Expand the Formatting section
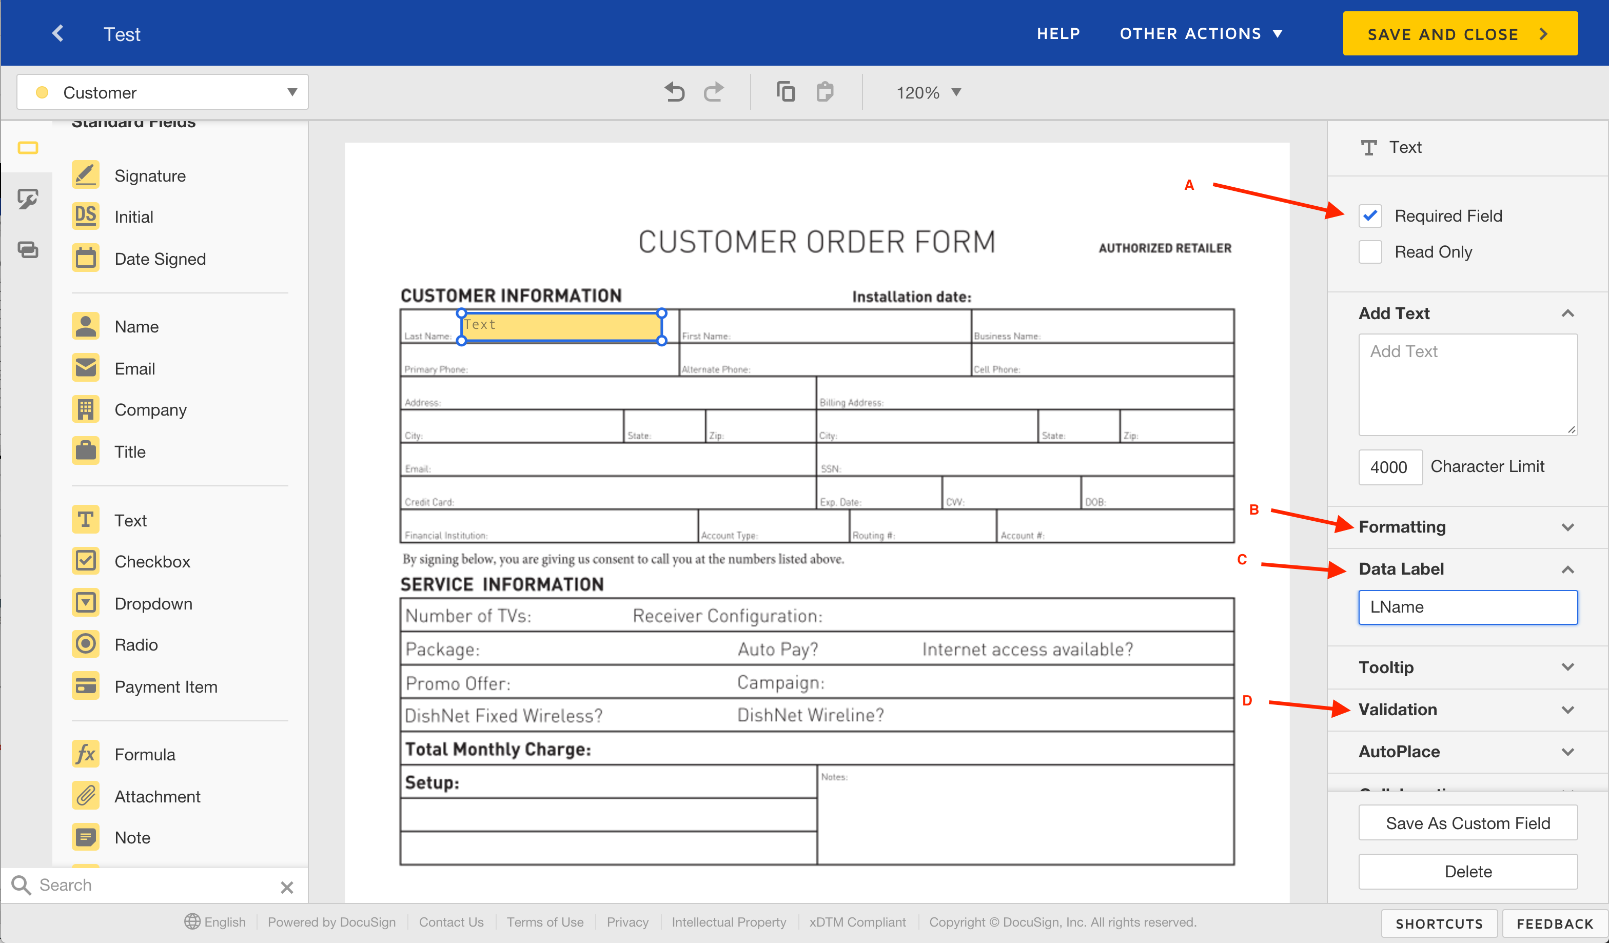The height and width of the screenshot is (943, 1609). coord(1567,527)
